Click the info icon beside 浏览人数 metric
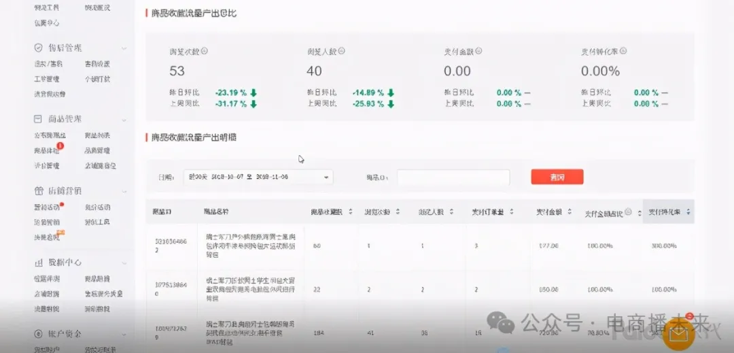Viewport: 734px width, 353px height. [x=342, y=51]
